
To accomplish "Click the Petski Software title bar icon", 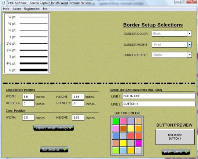I will click(4, 3).
